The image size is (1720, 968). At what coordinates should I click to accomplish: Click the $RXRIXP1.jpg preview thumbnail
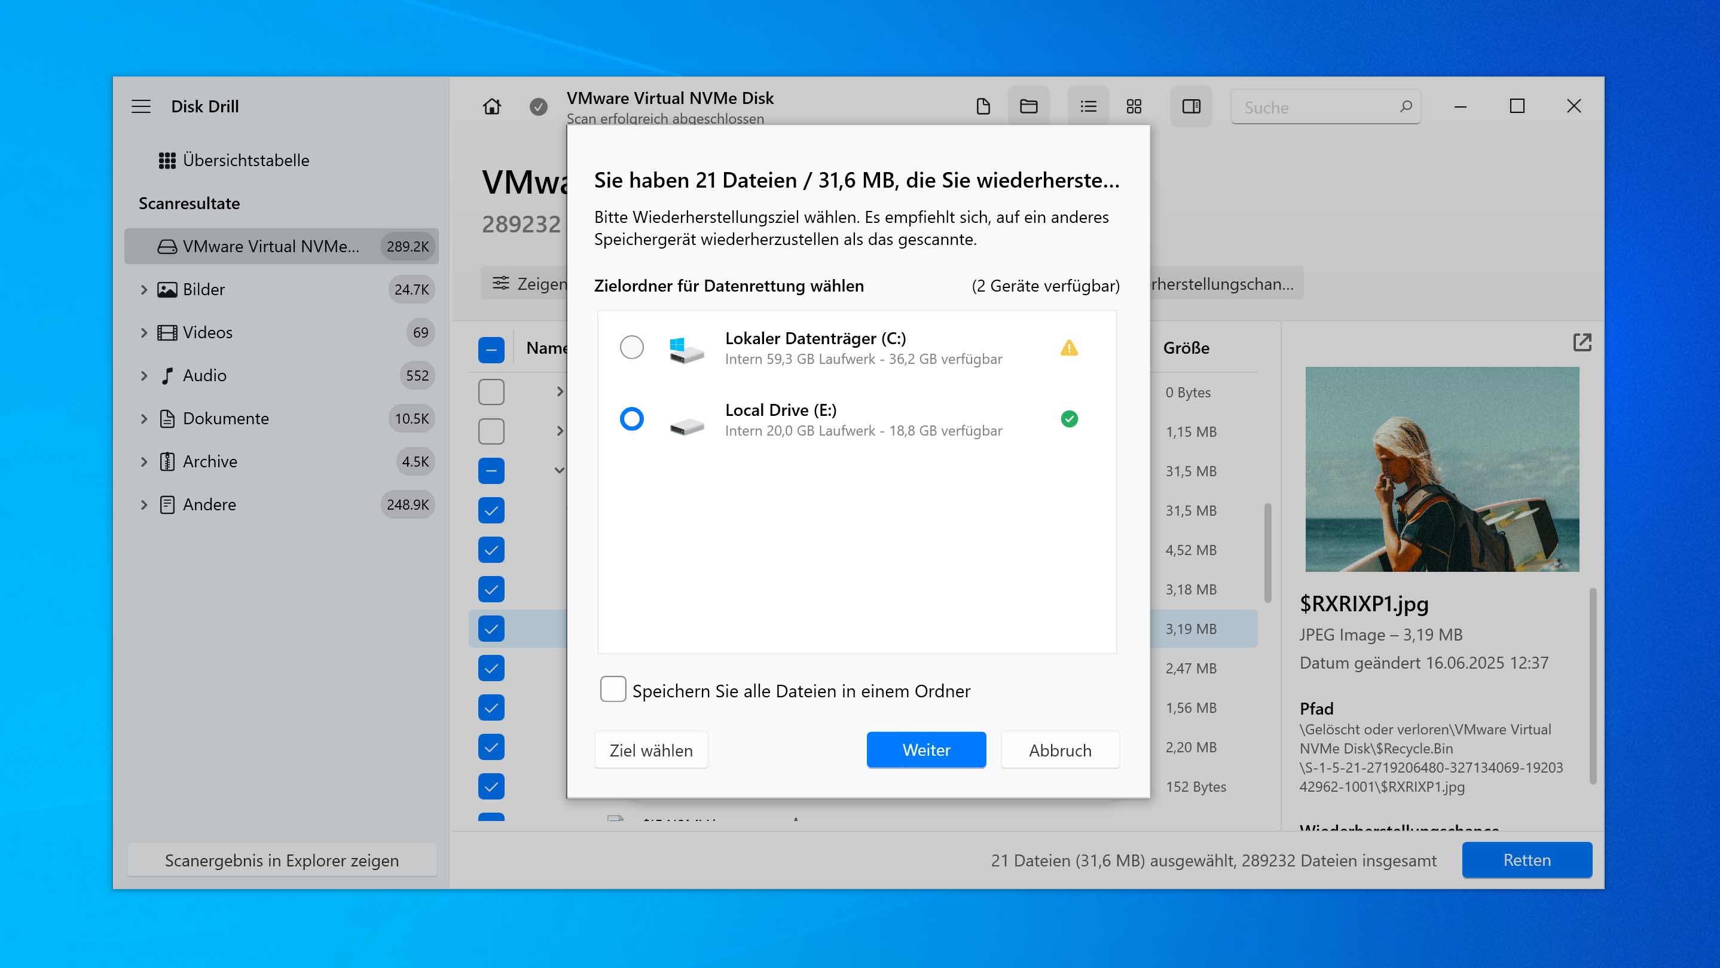1442,469
